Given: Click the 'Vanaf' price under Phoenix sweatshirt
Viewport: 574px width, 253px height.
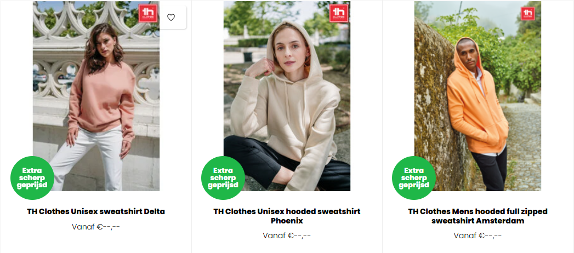Looking at the screenshot, I should click(287, 236).
